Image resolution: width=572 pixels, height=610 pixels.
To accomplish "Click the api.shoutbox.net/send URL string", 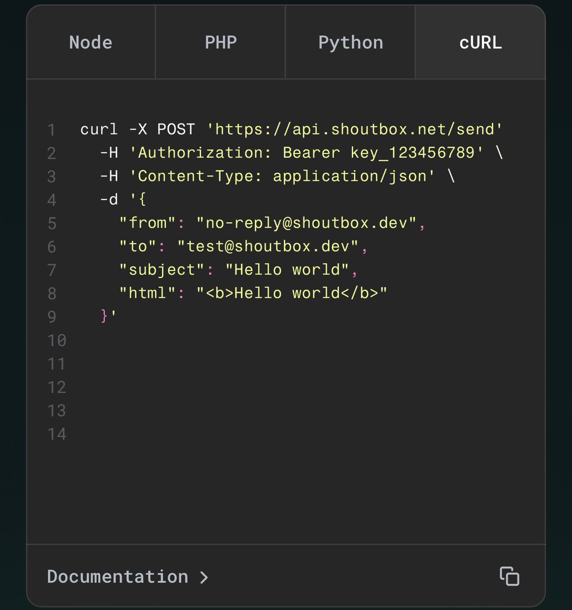I will pos(354,129).
